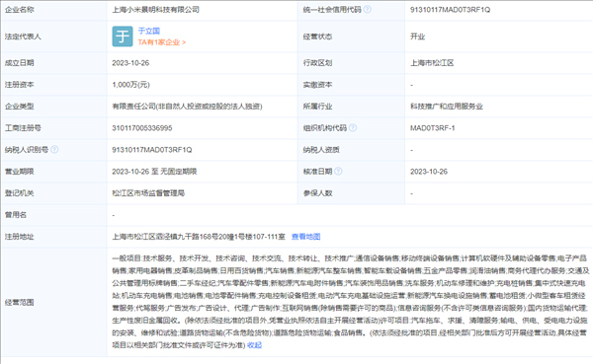Select the taxpayer ID value in 纳税人识别号 row
Viewport: 593px width, 364px height.
point(152,150)
